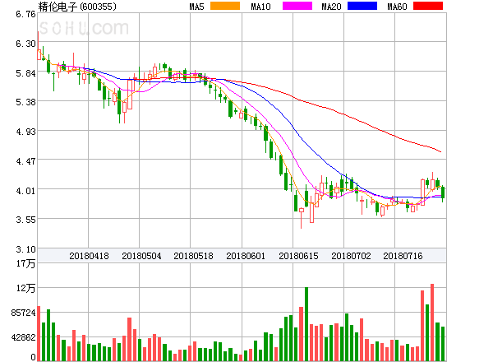Click the 17万 volume axis label

25,263
